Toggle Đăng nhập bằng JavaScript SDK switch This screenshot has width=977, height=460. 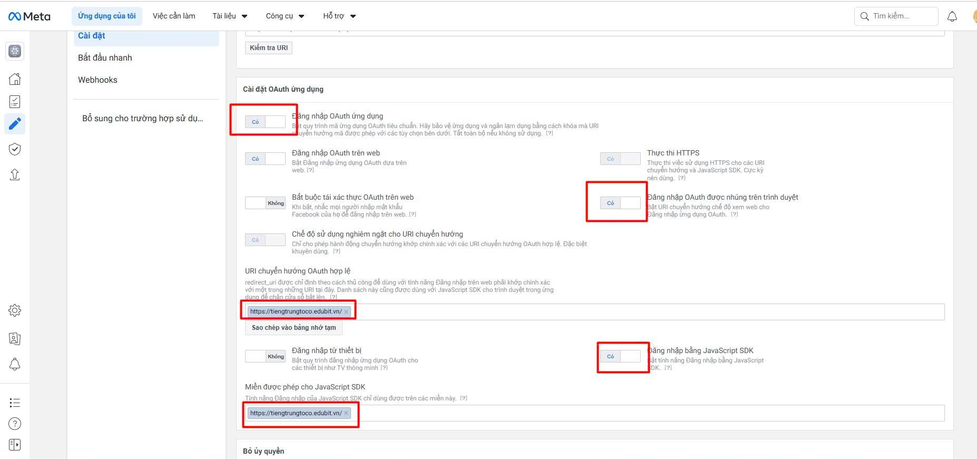[620, 356]
